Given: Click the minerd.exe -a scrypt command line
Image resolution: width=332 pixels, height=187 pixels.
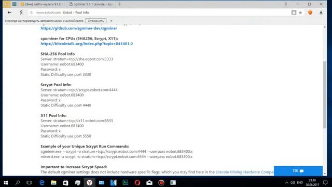Looking at the screenshot, I should point(116,157).
